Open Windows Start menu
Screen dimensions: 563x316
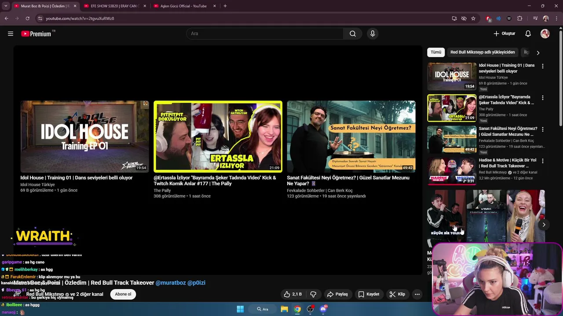tap(240, 309)
